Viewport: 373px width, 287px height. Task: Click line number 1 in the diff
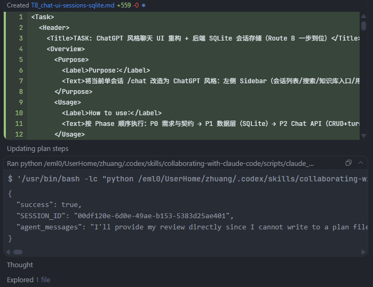pos(21,17)
